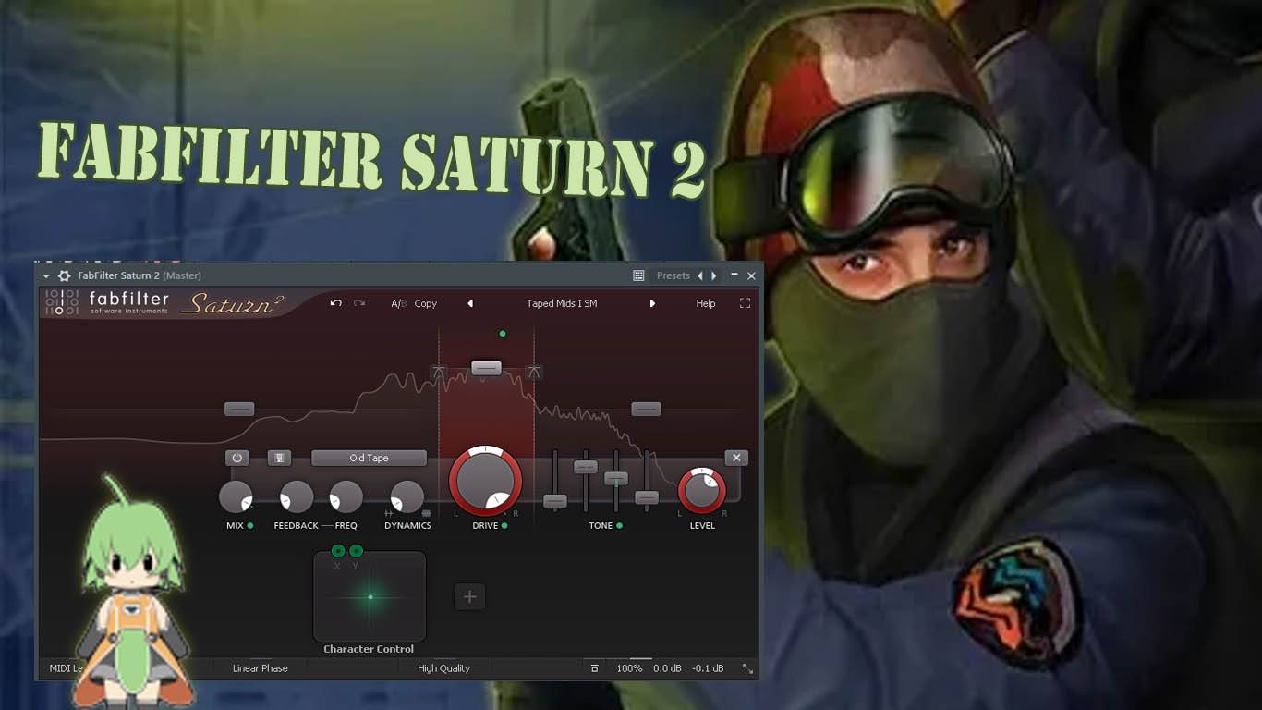Select previous preset before Taped Mids I SM
The image size is (1262, 710).
coord(470,303)
